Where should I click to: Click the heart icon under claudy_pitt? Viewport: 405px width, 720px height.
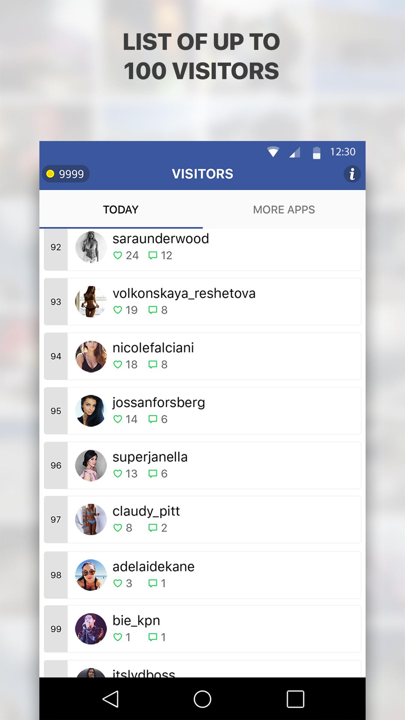118,528
